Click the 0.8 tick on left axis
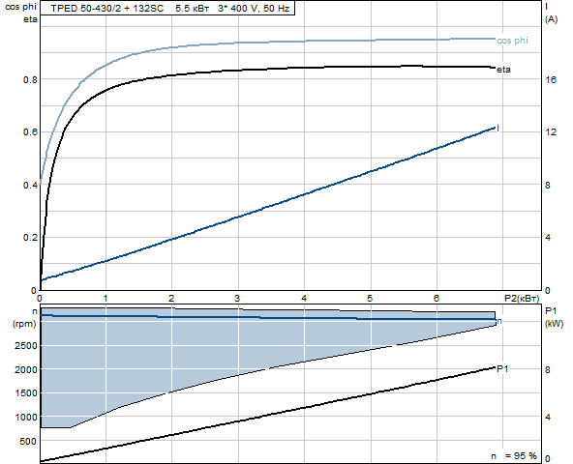Image resolution: width=573 pixels, height=464 pixels. [x=30, y=79]
